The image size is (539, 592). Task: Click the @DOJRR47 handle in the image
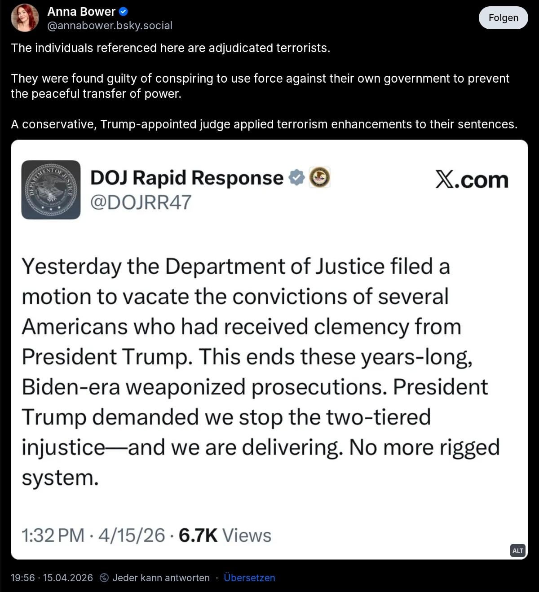[x=141, y=202]
